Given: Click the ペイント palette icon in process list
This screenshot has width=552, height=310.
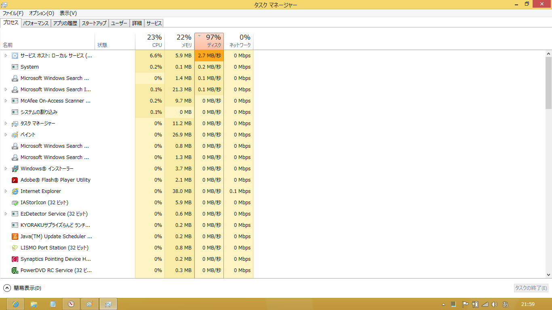Looking at the screenshot, I should click(x=15, y=135).
